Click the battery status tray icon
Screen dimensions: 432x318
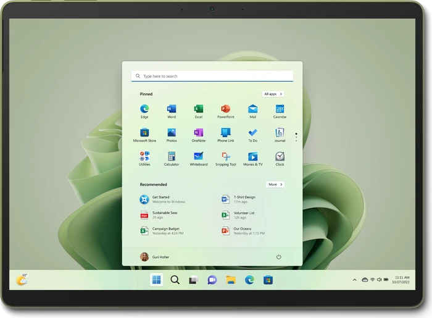point(386,280)
